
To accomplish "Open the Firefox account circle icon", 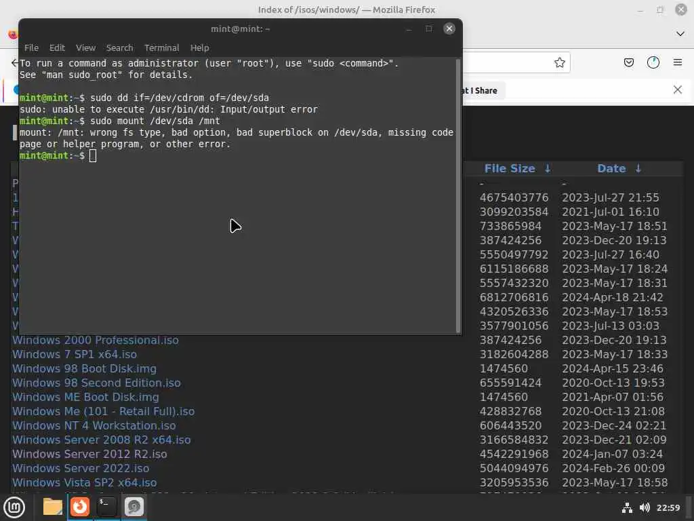I will (x=653, y=62).
